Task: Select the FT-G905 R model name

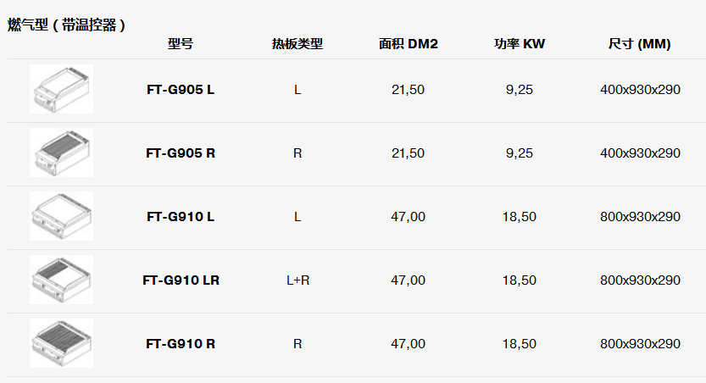Action: (x=181, y=153)
